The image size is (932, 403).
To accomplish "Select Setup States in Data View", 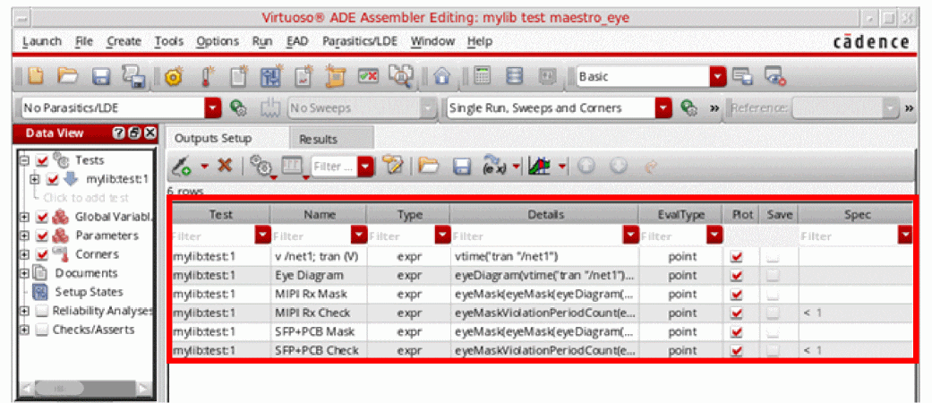I will (x=90, y=292).
